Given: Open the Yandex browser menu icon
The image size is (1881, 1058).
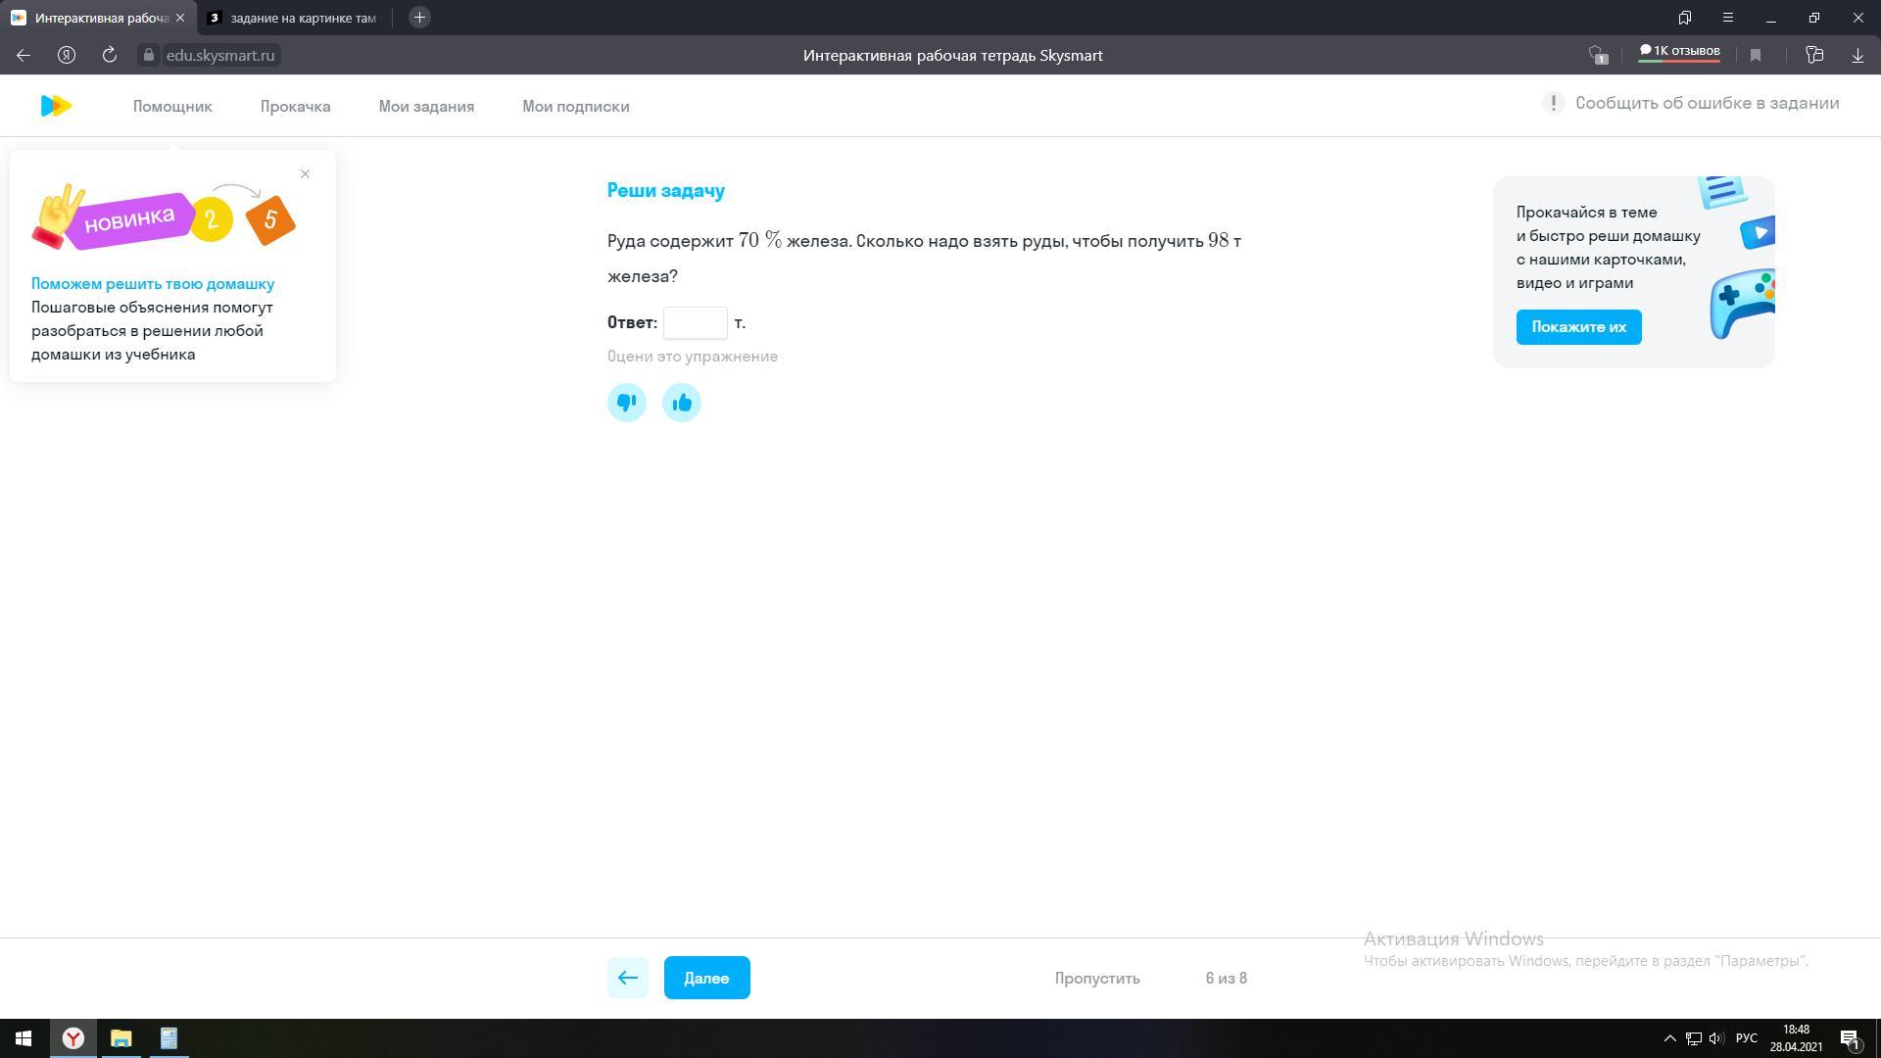Looking at the screenshot, I should coord(1728,18).
